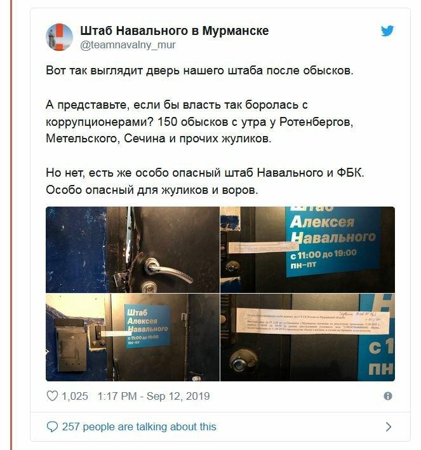Click the speech bubble reply icon

click(52, 426)
